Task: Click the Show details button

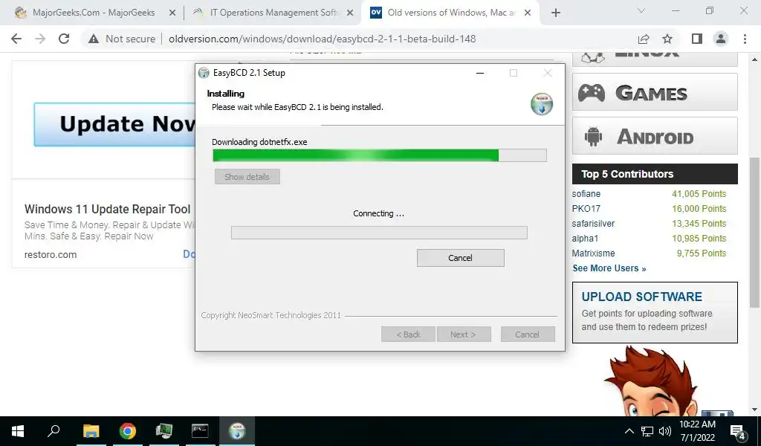Action: (247, 177)
